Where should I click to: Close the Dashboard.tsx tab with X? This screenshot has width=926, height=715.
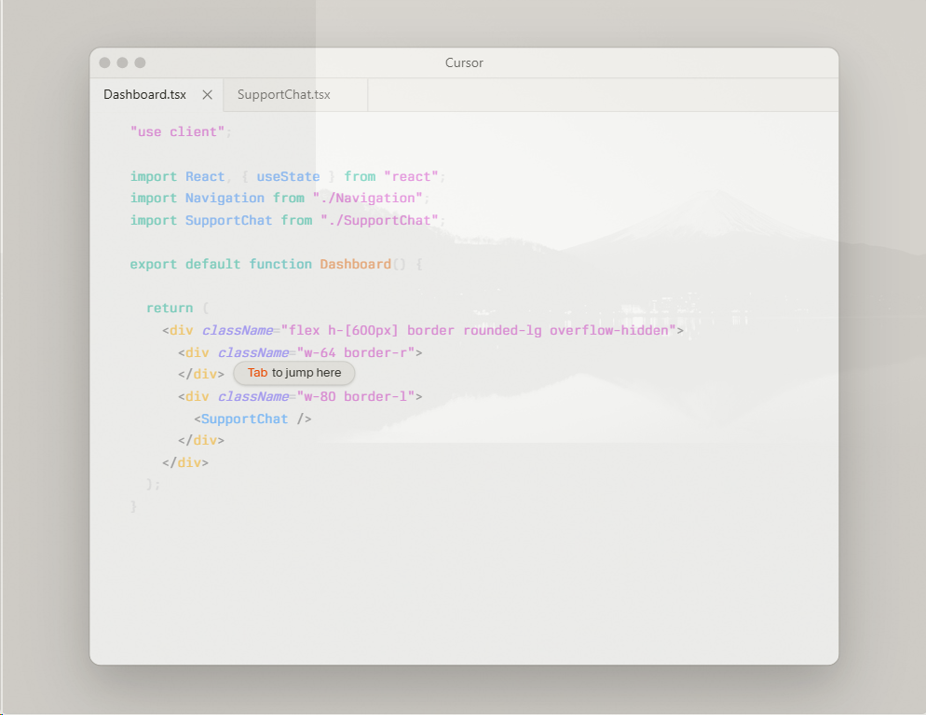[208, 95]
